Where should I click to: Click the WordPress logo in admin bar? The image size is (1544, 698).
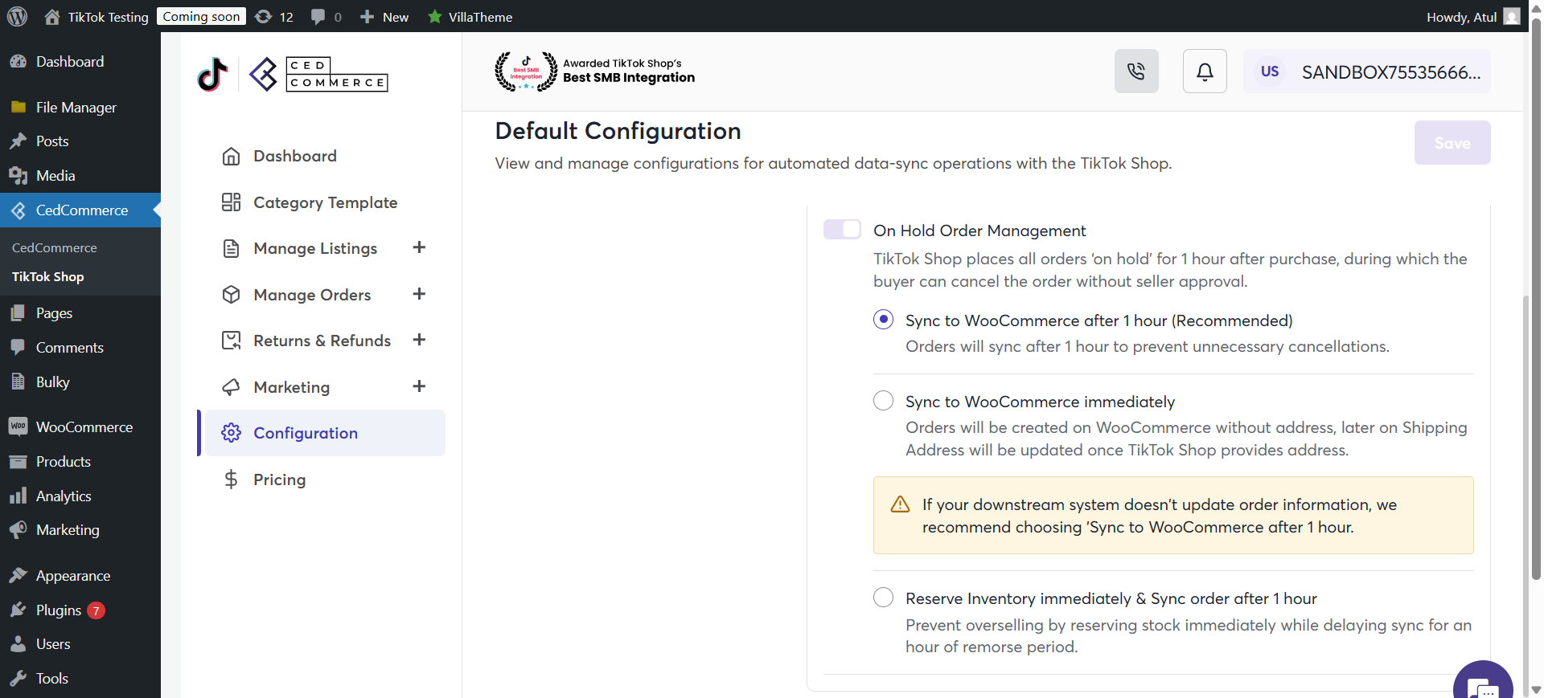coord(17,16)
